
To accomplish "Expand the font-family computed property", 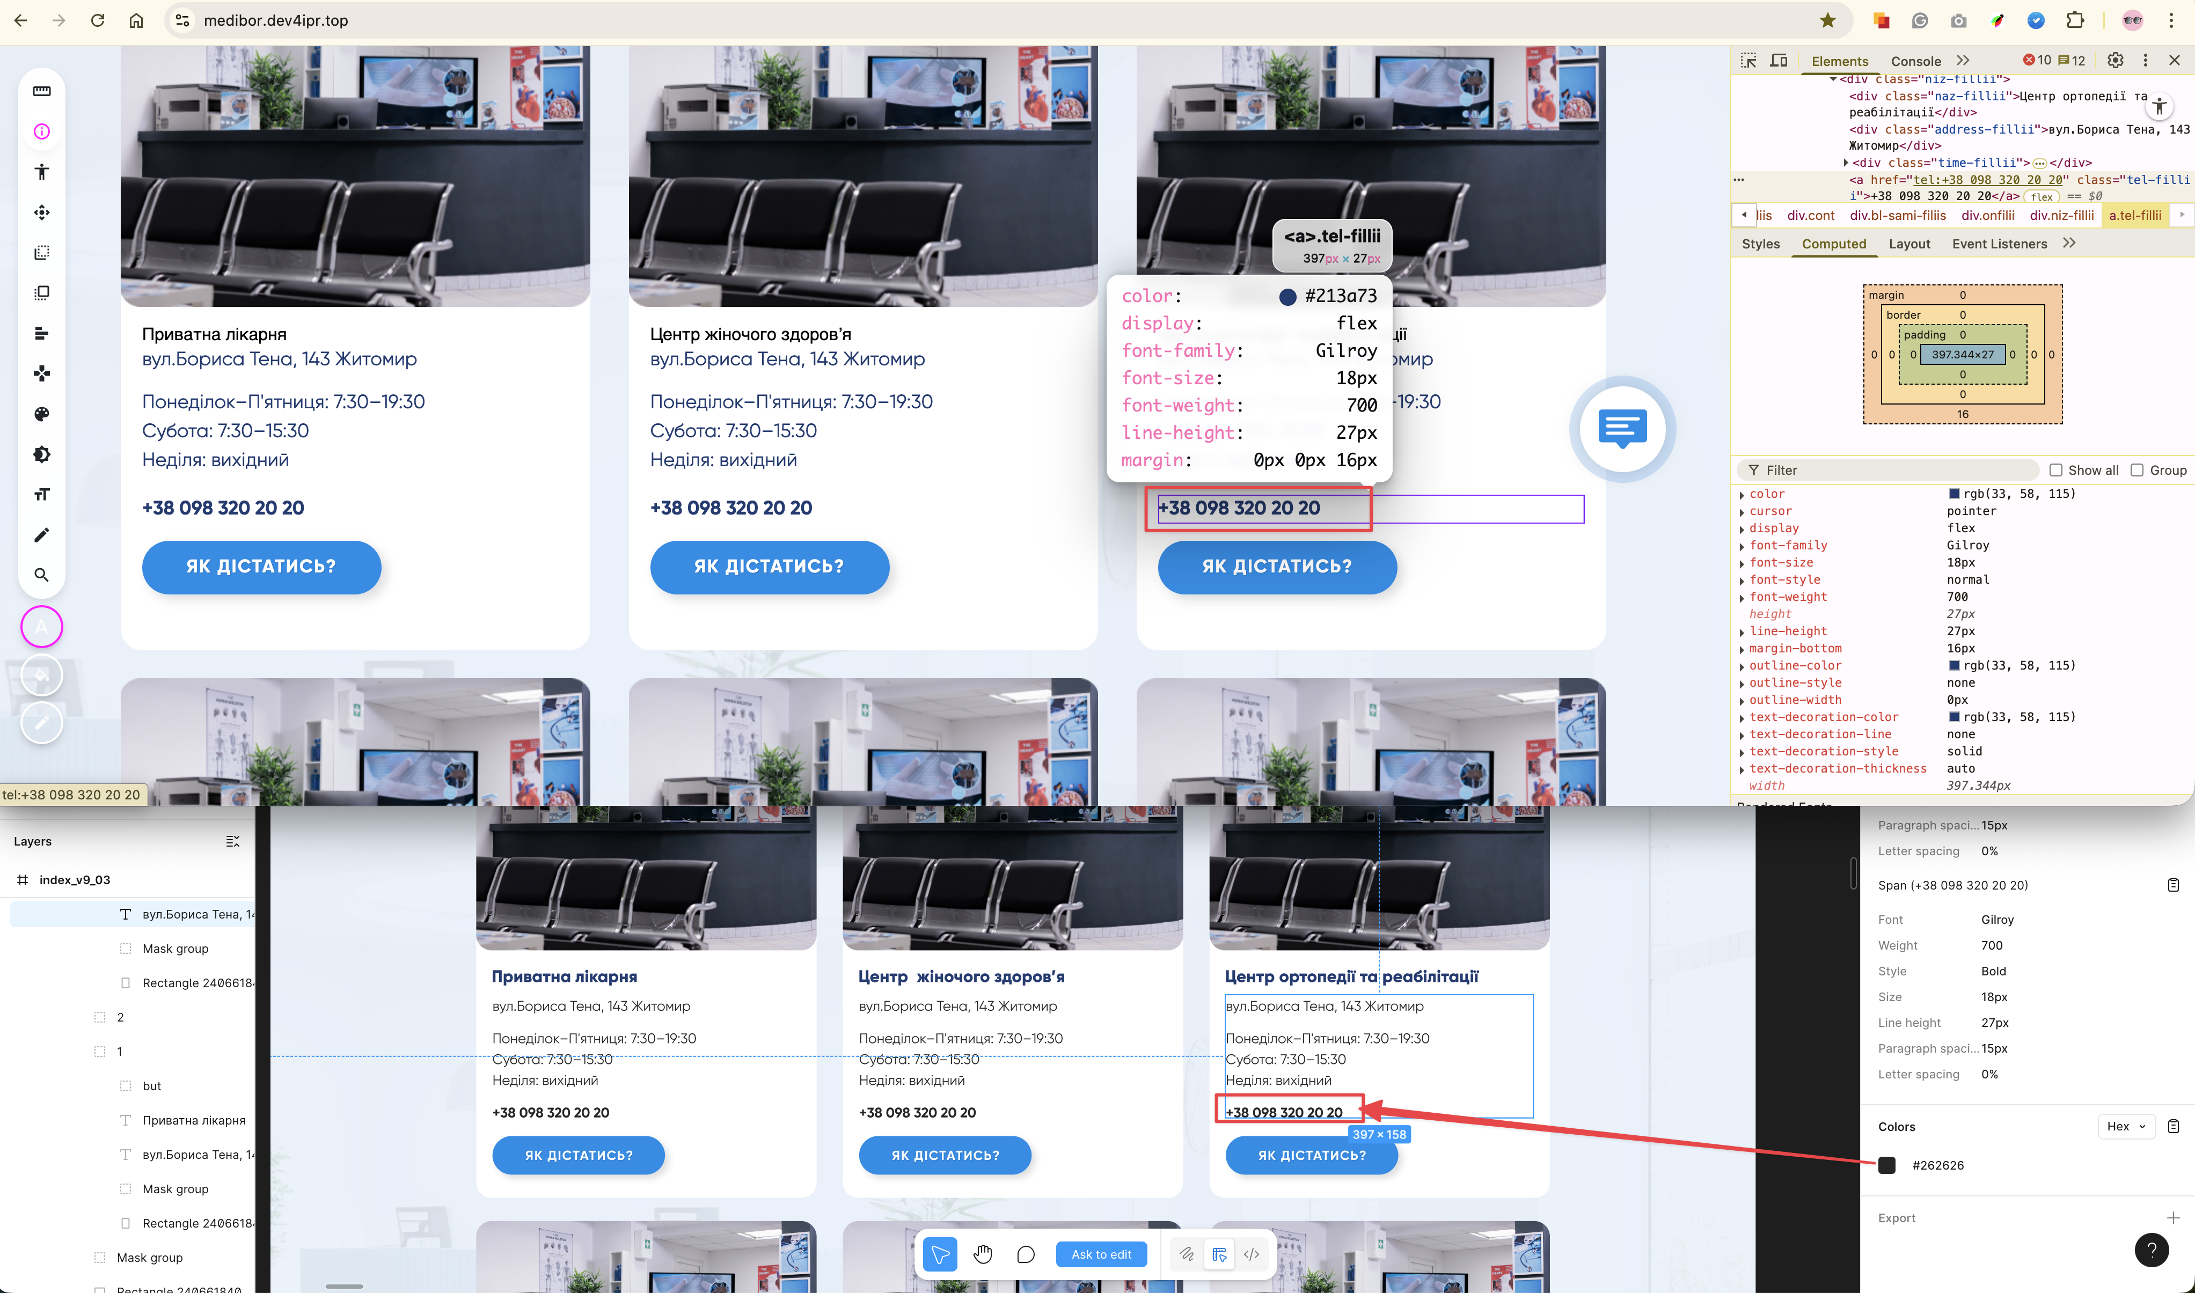I will [1742, 546].
